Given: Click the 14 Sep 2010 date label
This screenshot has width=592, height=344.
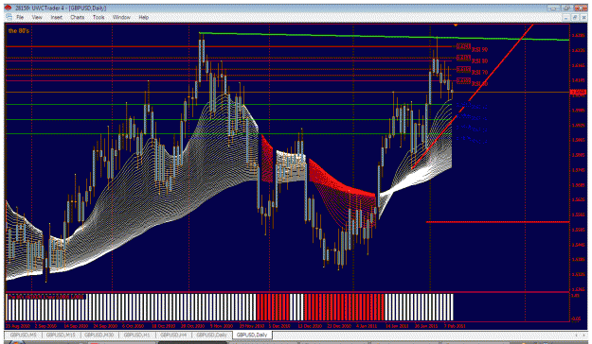Looking at the screenshot, I should 77,326.
